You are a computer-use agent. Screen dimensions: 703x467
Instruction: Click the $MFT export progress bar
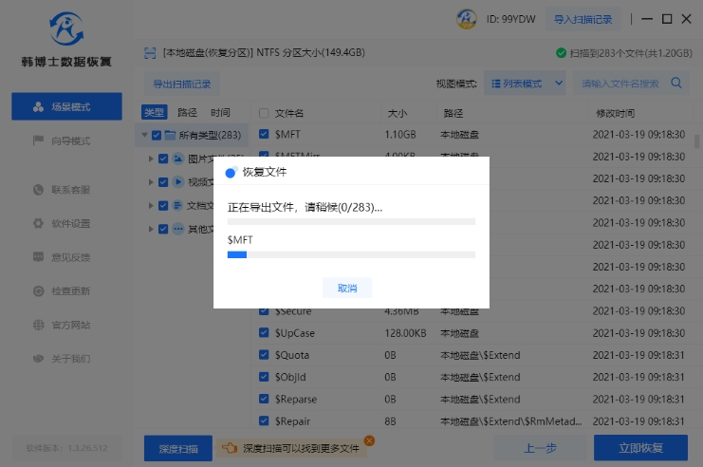tap(351, 254)
